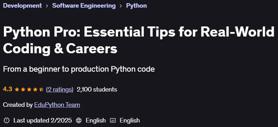Click the 'Last updated 2/2025' text
The width and height of the screenshot is (278, 127).
[x=43, y=120]
